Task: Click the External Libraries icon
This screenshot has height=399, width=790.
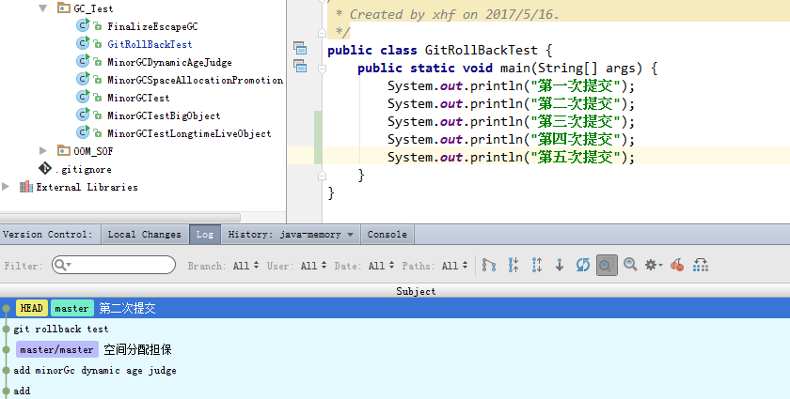Action: click(25, 187)
